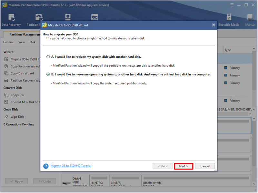Open the Data Recovery tool icon
258x193 pixels.
click(x=12, y=17)
